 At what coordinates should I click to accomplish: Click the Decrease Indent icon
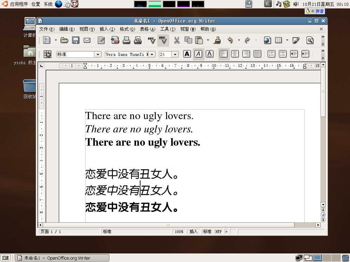point(294,54)
